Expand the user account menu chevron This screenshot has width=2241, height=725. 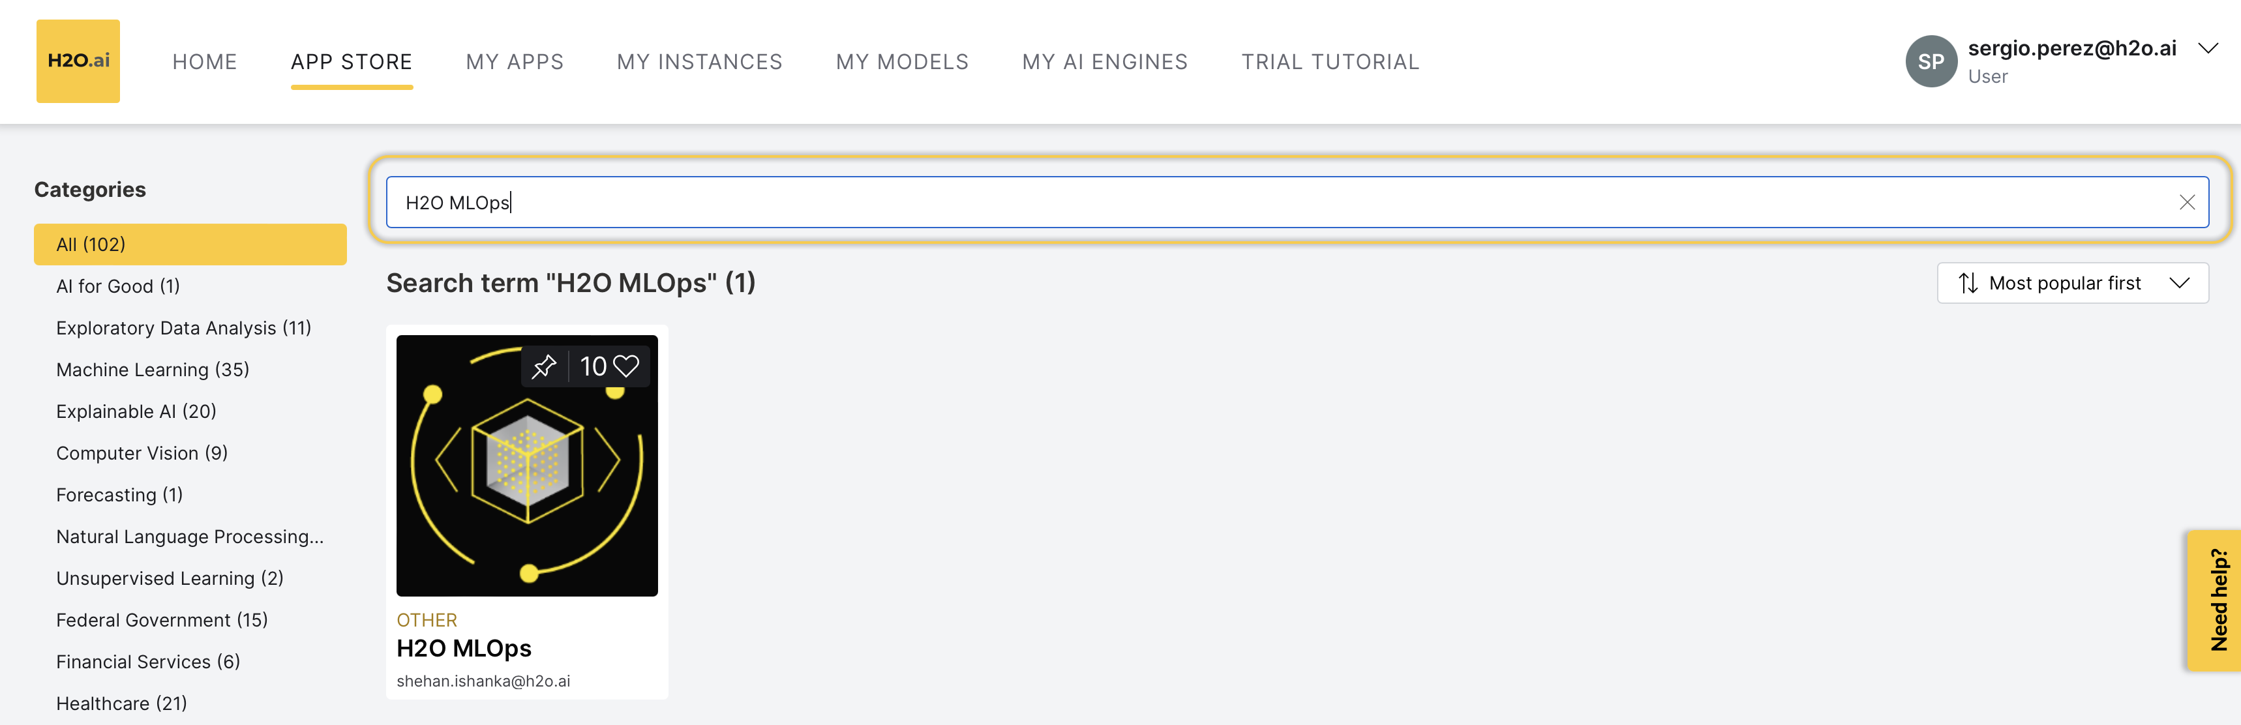2207,48
